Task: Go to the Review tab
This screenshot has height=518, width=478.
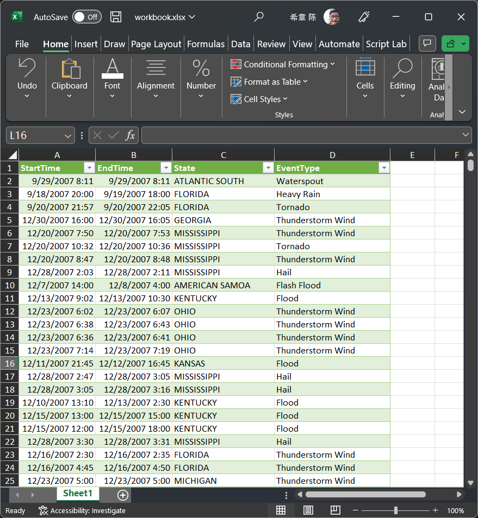Action: (271, 44)
